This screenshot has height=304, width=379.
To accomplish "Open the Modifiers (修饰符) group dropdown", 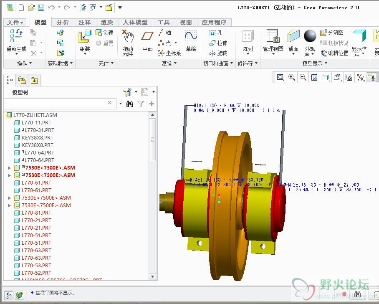I will pos(248,63).
